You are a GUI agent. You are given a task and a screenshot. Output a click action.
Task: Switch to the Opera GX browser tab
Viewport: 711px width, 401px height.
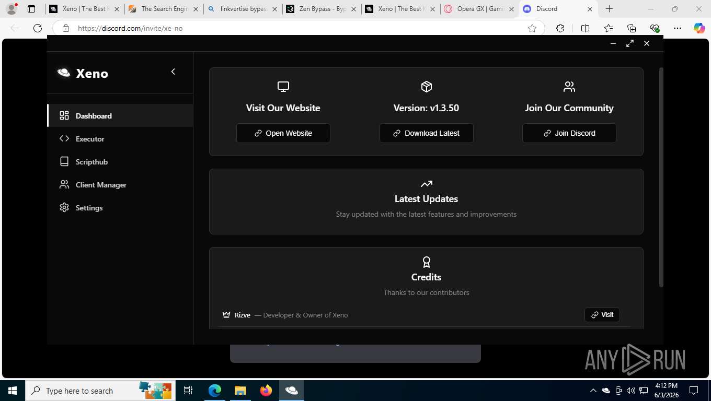(x=480, y=9)
